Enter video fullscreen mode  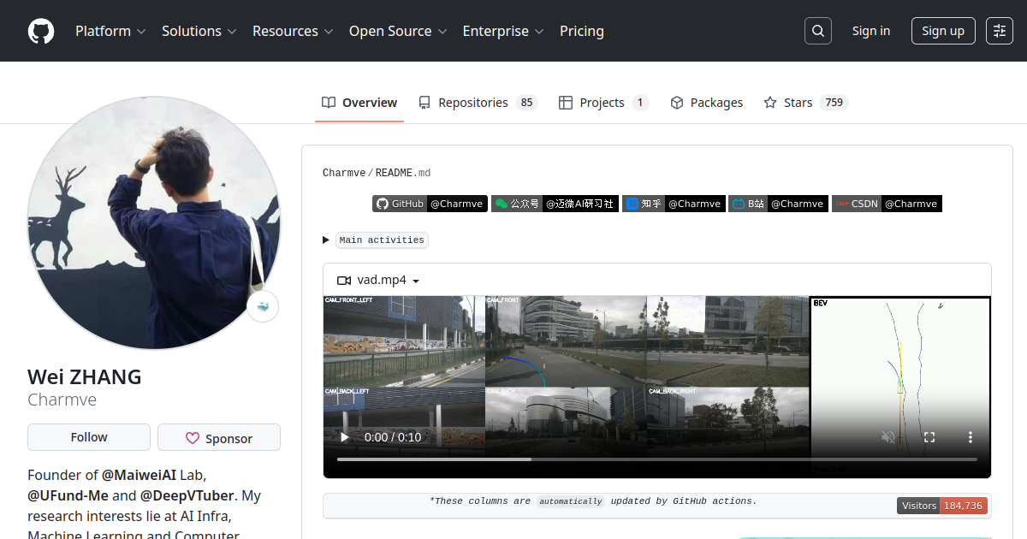coord(929,437)
